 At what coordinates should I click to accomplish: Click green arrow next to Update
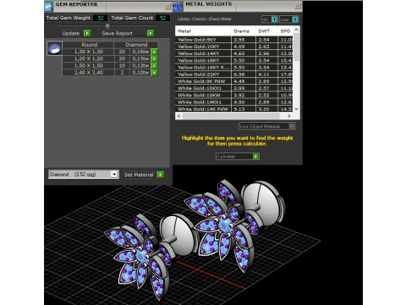[x=87, y=33]
